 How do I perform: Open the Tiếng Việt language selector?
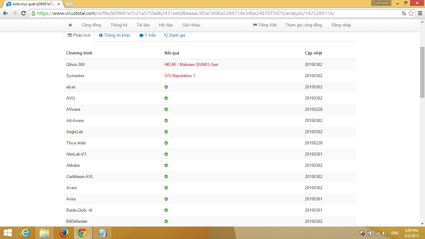tap(265, 25)
